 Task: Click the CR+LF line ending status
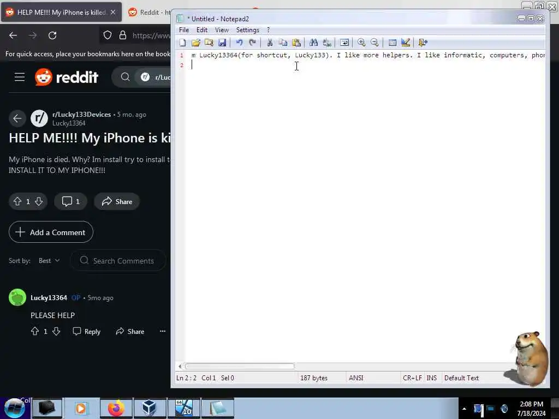412,378
